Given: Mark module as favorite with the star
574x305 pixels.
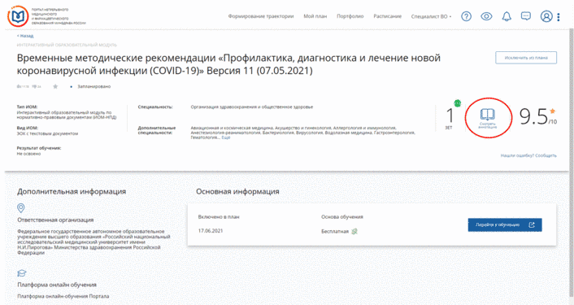Looking at the screenshot, I should tap(55, 86).
